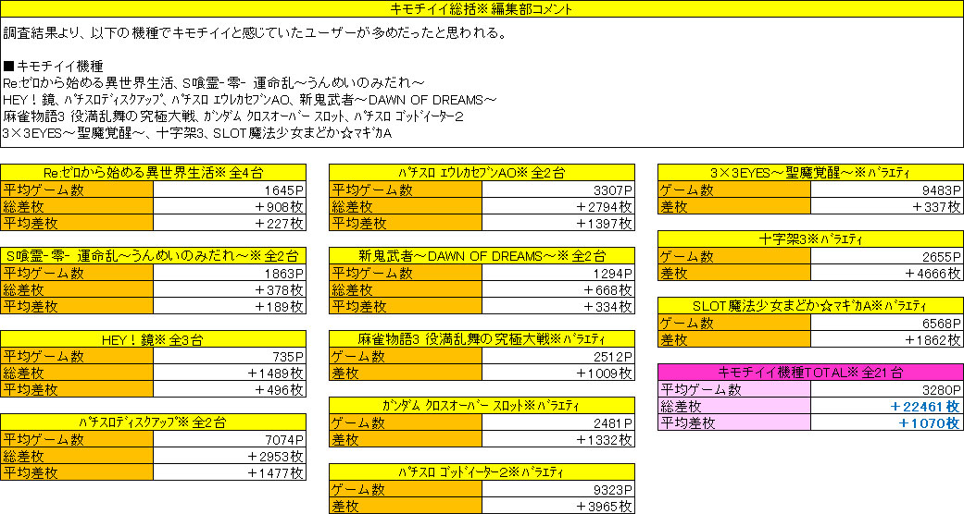Image resolution: width=964 pixels, height=514 pixels.
Task: Select the パチスロディスクアップ 全2台 header
Action: 154,422
